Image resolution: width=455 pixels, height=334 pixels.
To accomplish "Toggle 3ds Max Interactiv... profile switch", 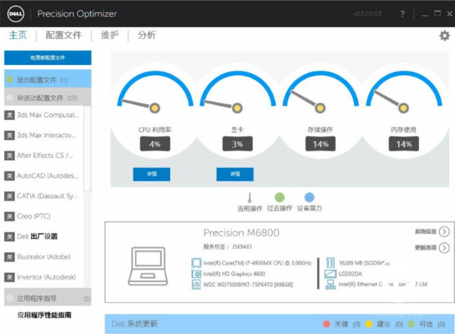I will point(9,136).
